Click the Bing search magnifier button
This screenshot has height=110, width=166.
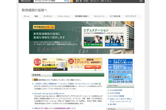(x=71, y=1)
